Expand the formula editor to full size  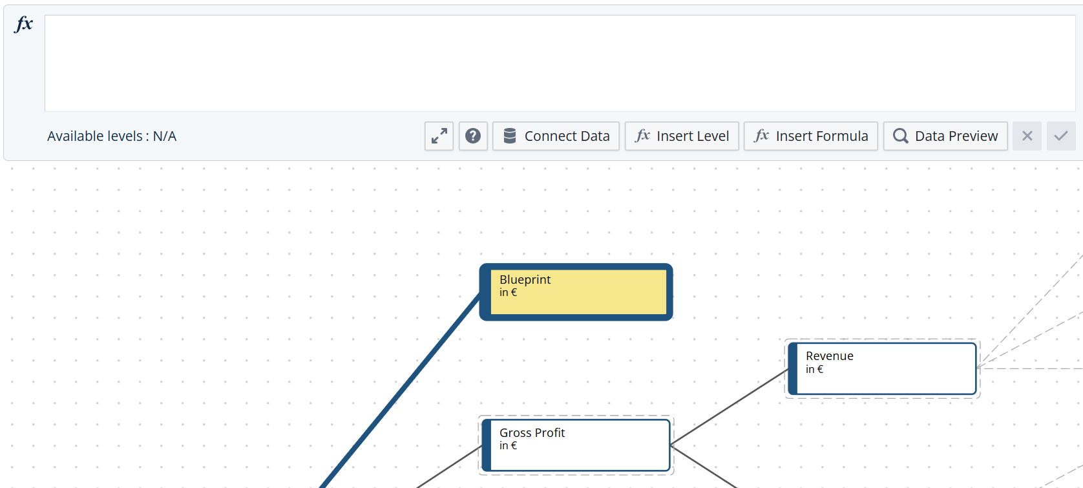(439, 136)
